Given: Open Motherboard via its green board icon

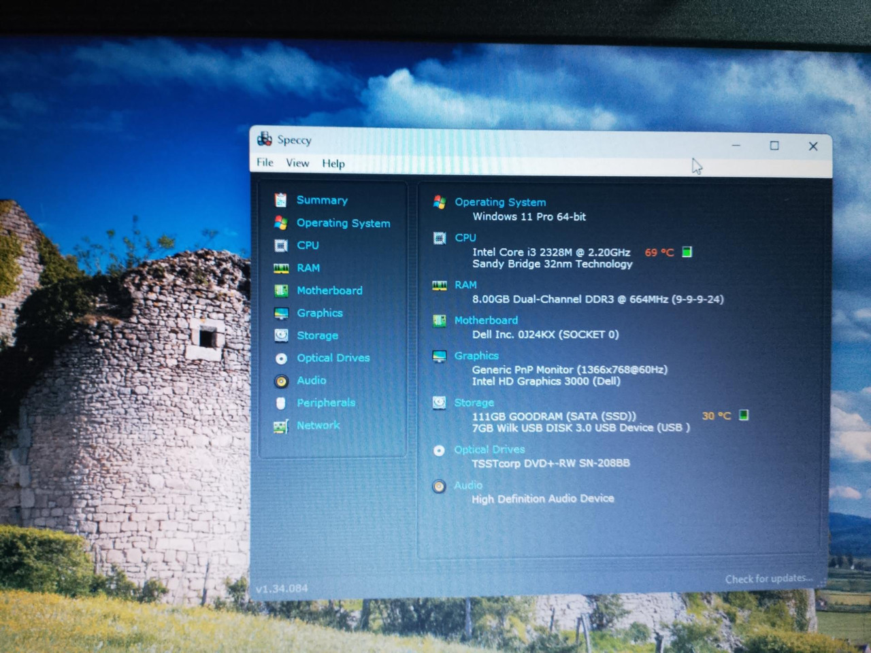Looking at the screenshot, I should click(x=280, y=291).
